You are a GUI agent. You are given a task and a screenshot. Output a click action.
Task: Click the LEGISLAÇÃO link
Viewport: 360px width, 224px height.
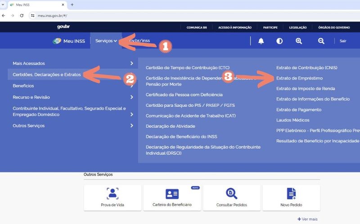point(298,27)
